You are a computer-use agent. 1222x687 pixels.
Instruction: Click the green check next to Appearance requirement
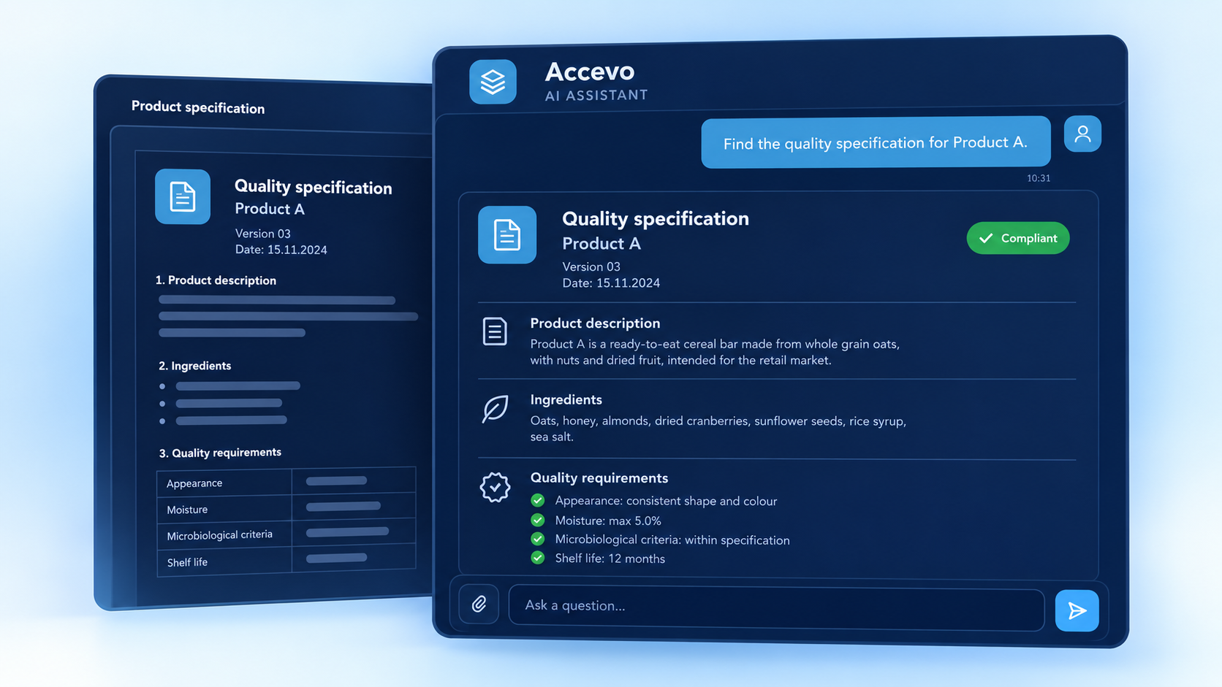[x=538, y=500]
